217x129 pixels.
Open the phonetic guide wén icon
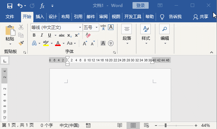click(x=103, y=27)
